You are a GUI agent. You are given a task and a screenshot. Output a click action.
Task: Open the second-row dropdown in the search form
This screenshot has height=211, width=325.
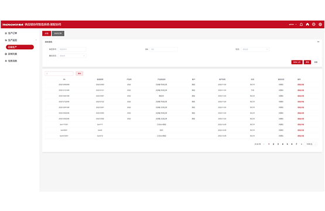pos(72,56)
